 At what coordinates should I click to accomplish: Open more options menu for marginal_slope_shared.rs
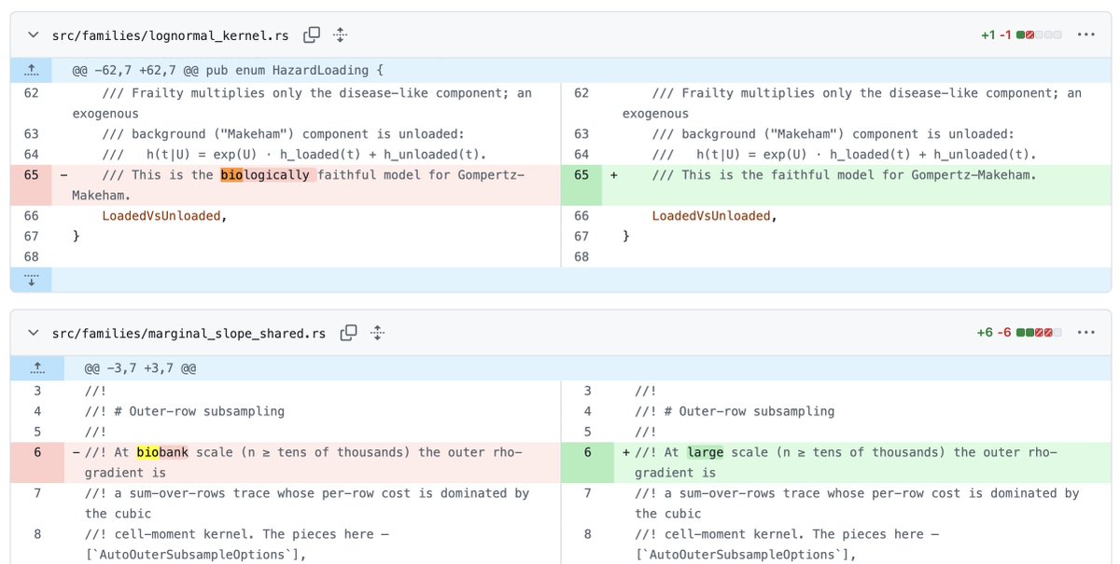tap(1085, 333)
